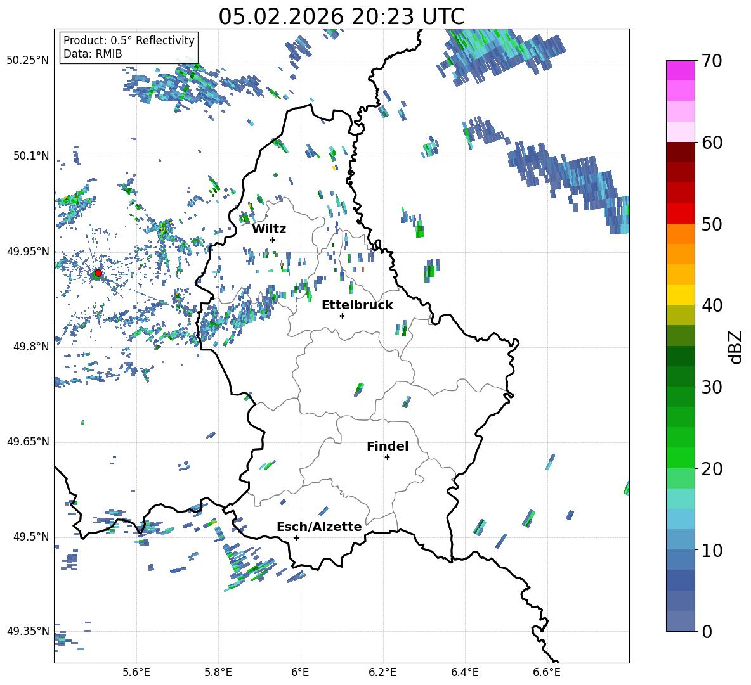Click the colorbar tick label 0
This screenshot has width=751, height=685.
point(706,632)
